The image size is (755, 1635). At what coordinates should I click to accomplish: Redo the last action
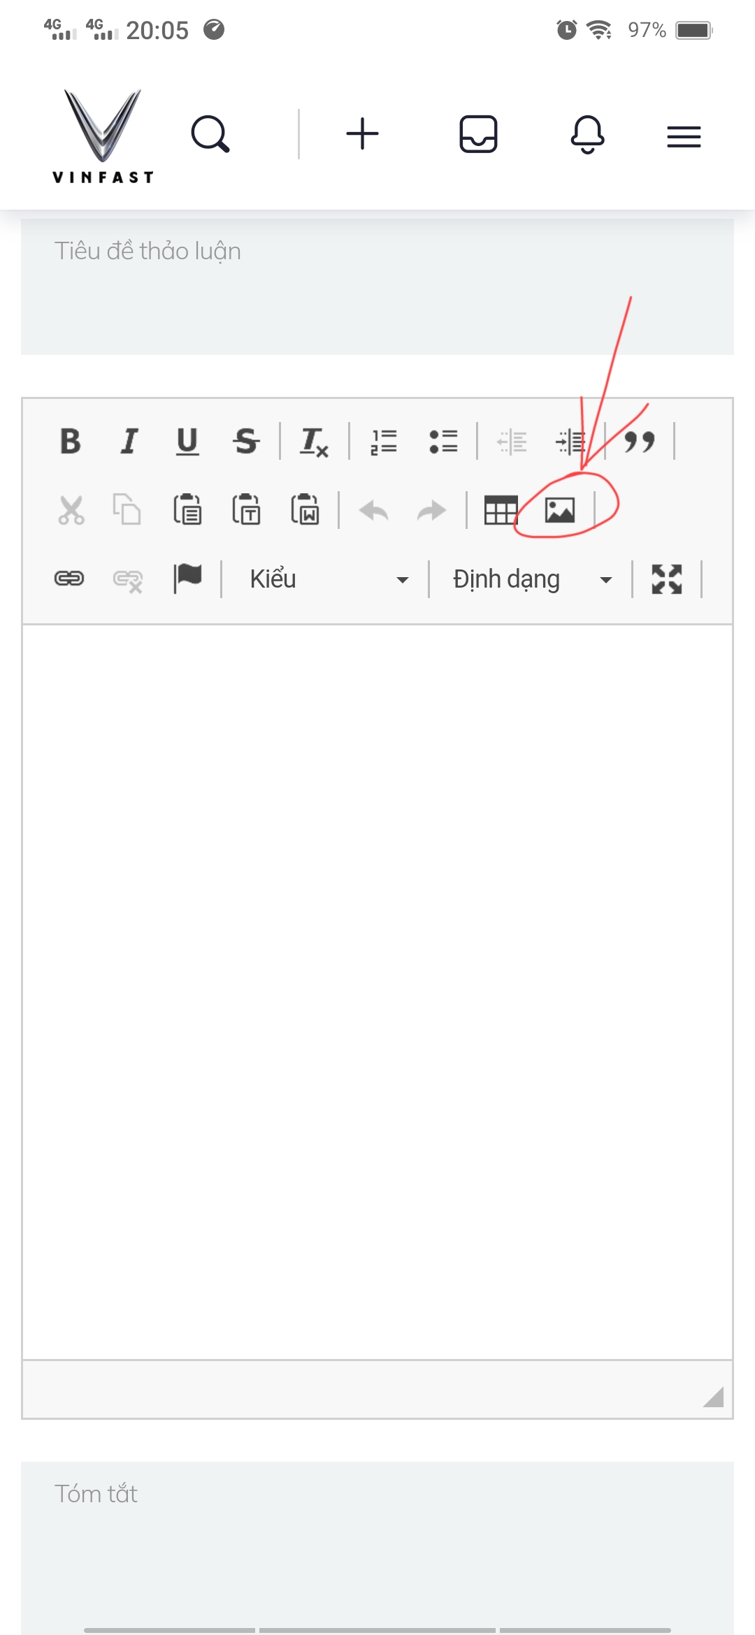click(x=431, y=511)
